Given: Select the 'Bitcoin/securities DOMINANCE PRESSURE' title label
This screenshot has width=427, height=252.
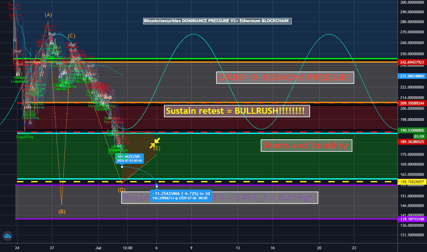Looking at the screenshot, I should click(217, 21).
